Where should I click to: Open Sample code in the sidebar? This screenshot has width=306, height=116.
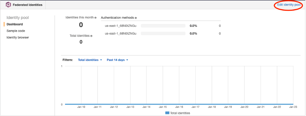[x=16, y=31]
